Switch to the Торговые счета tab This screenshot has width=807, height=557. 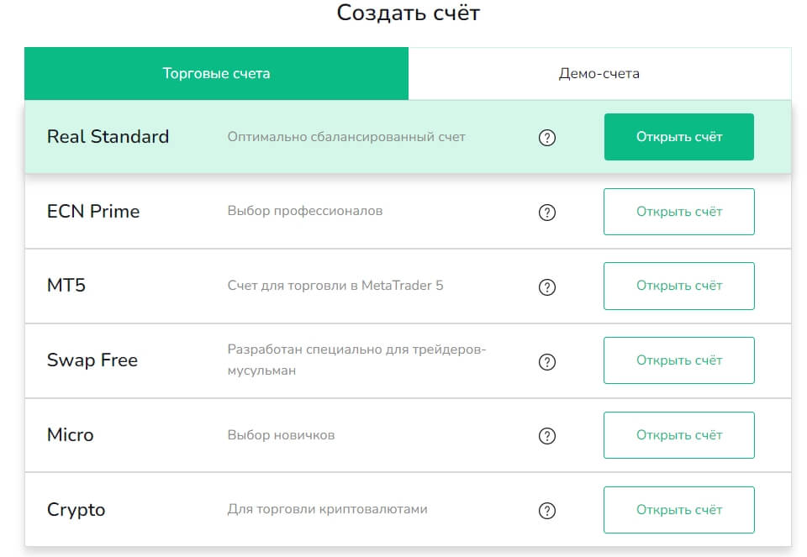point(216,74)
